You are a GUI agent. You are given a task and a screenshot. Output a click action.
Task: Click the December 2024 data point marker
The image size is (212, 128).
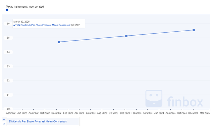(x=193, y=30)
